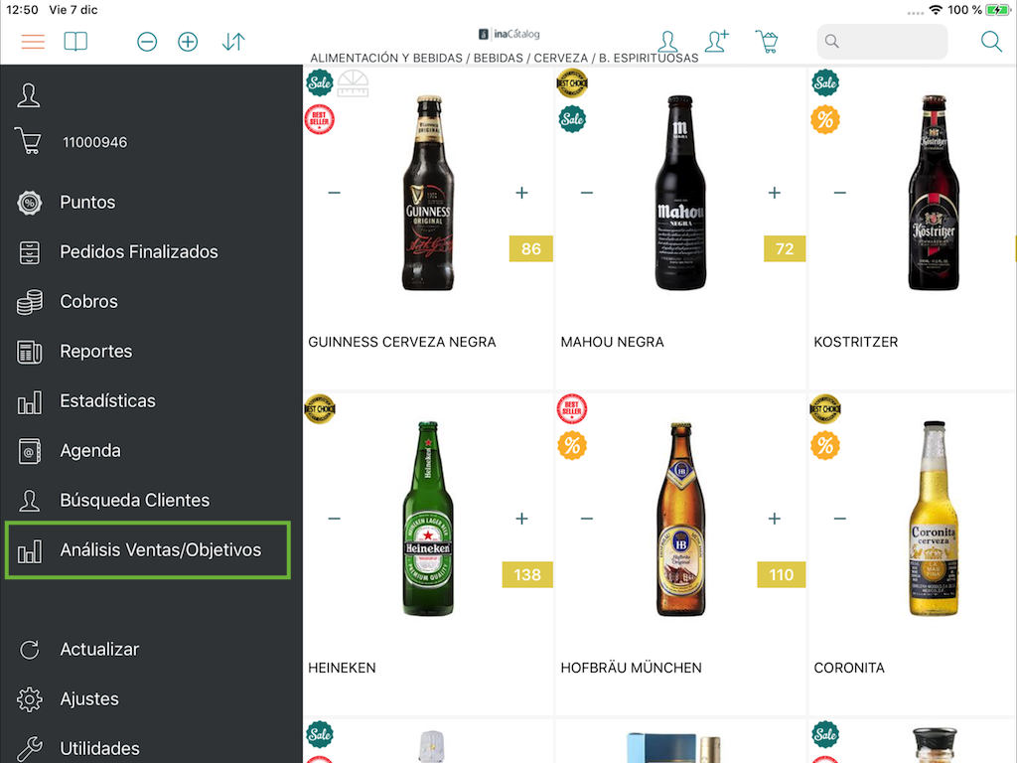Open Análisis Ventas/Objetivos
Image resolution: width=1017 pixels, height=763 pixels.
coord(148,550)
